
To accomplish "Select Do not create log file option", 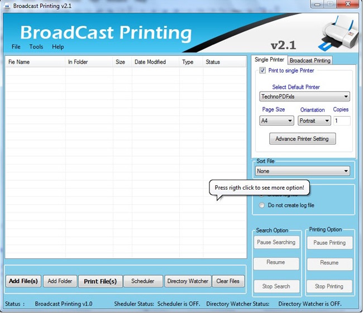I will [x=262, y=205].
